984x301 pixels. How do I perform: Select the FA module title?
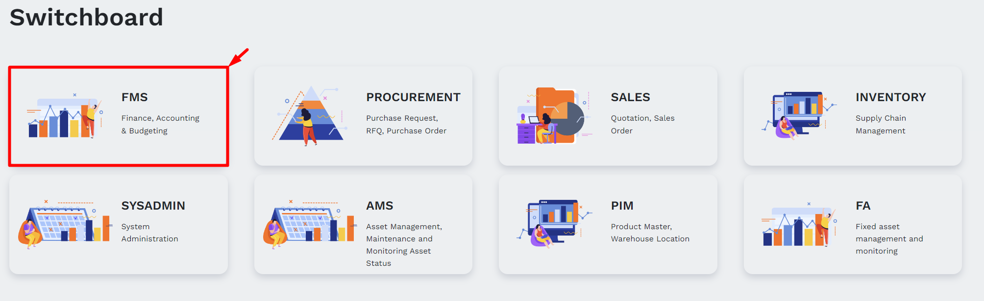tap(863, 206)
